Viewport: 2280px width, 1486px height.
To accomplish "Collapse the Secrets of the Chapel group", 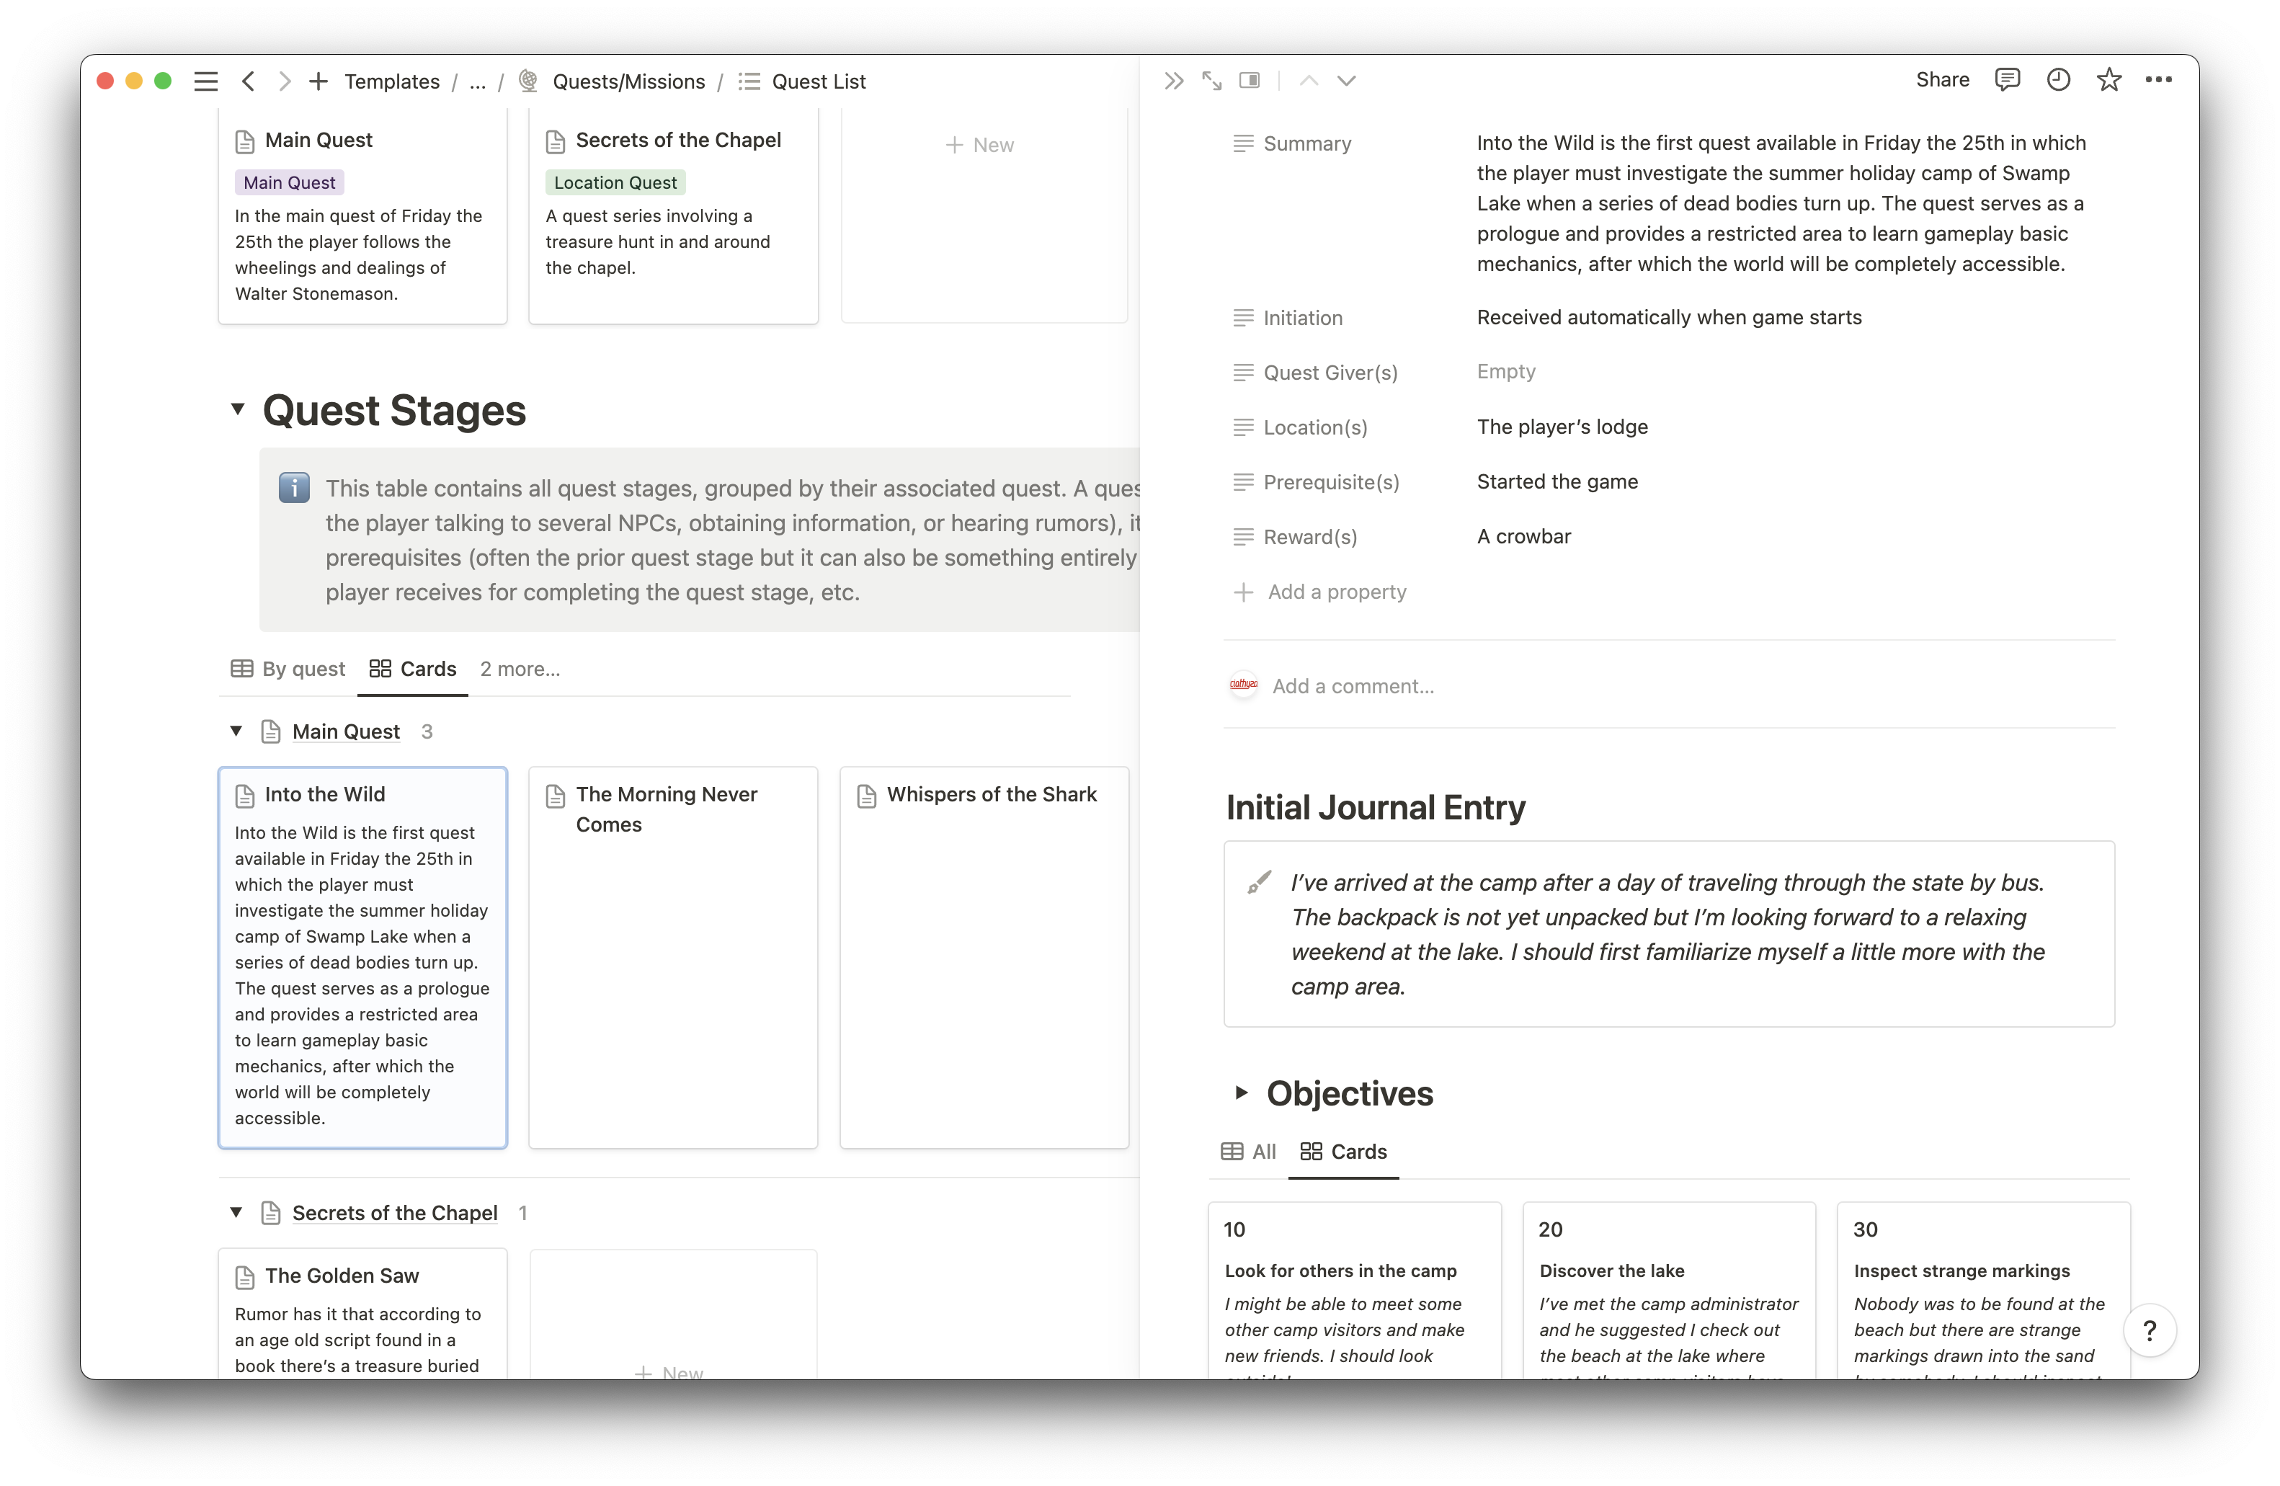I will click(236, 1212).
